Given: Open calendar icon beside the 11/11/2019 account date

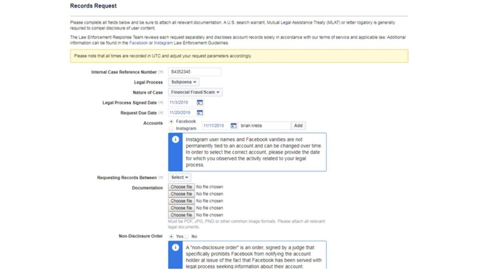Looking at the screenshot, I should point(234,126).
